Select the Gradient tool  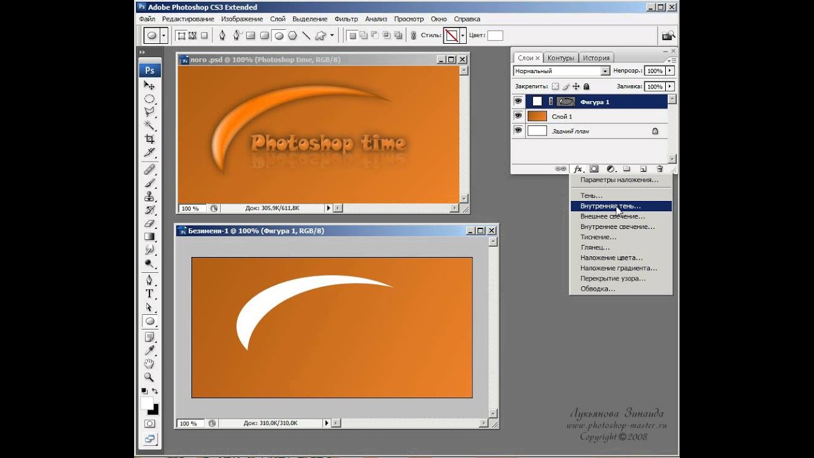[x=149, y=237]
